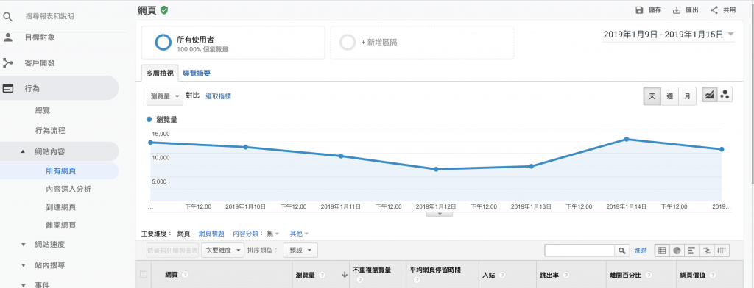Select the pivot table view icon

pos(722,250)
